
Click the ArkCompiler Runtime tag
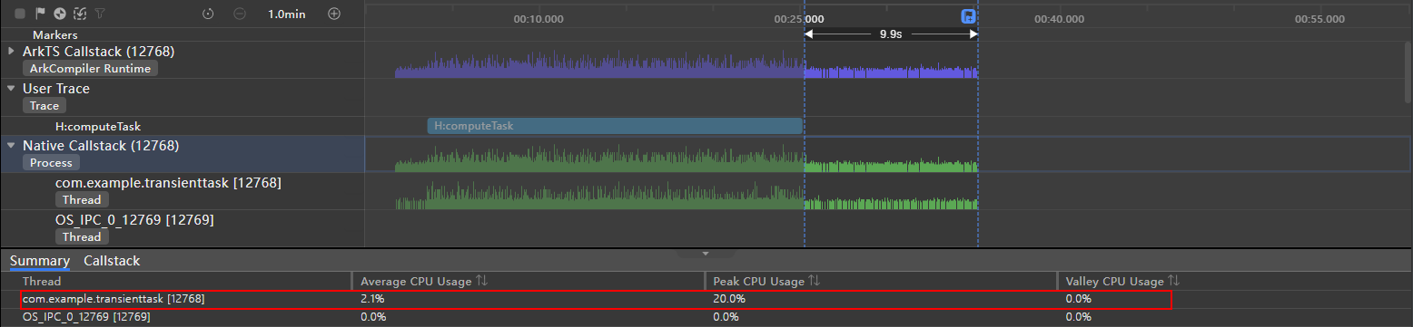[91, 68]
